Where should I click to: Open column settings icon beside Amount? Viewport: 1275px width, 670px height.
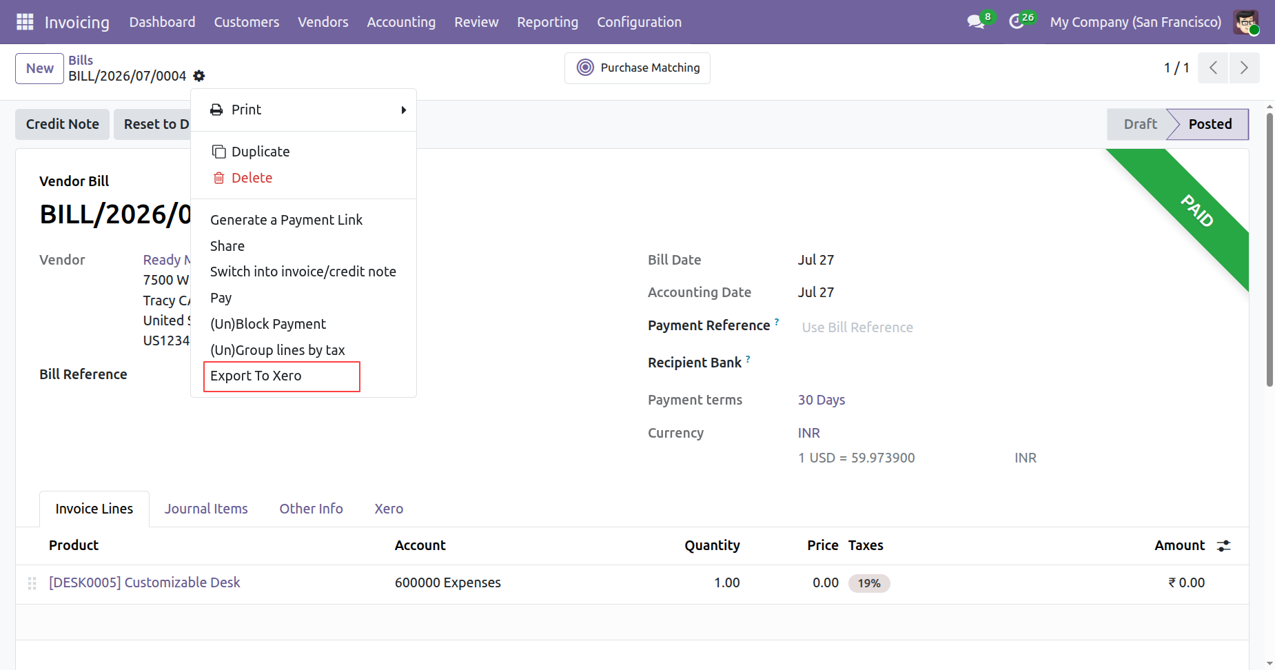pyautogui.click(x=1224, y=546)
